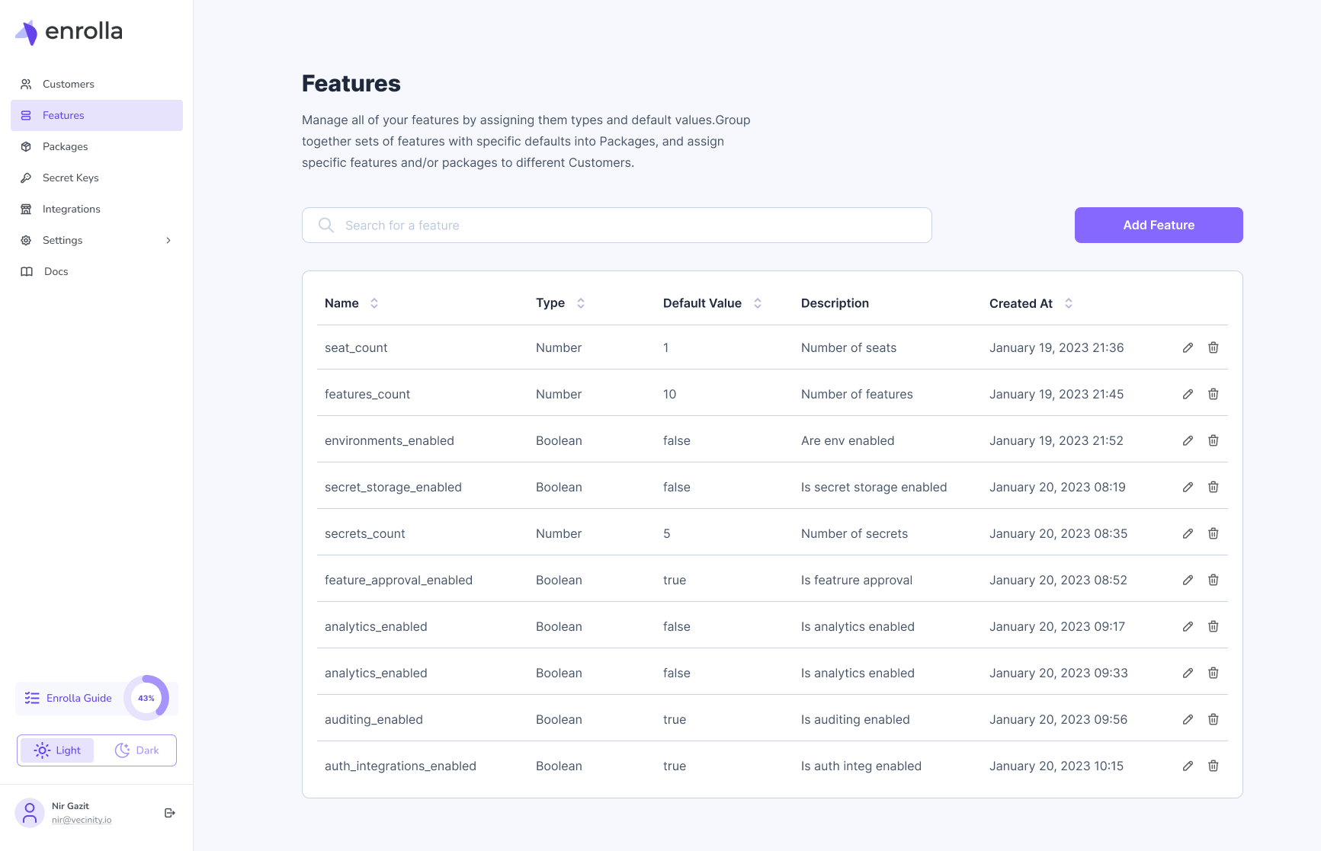Edit the auth_integrations_enabled feature
The height and width of the screenshot is (851, 1321).
[1188, 766]
